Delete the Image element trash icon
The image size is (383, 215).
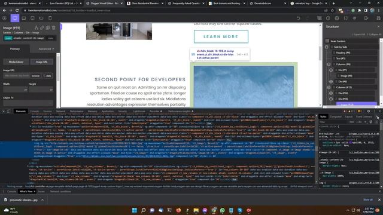point(54,28)
